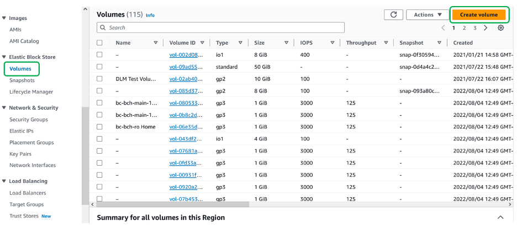
Task: Open Elastic IPs in sidebar
Action: [x=21, y=131]
